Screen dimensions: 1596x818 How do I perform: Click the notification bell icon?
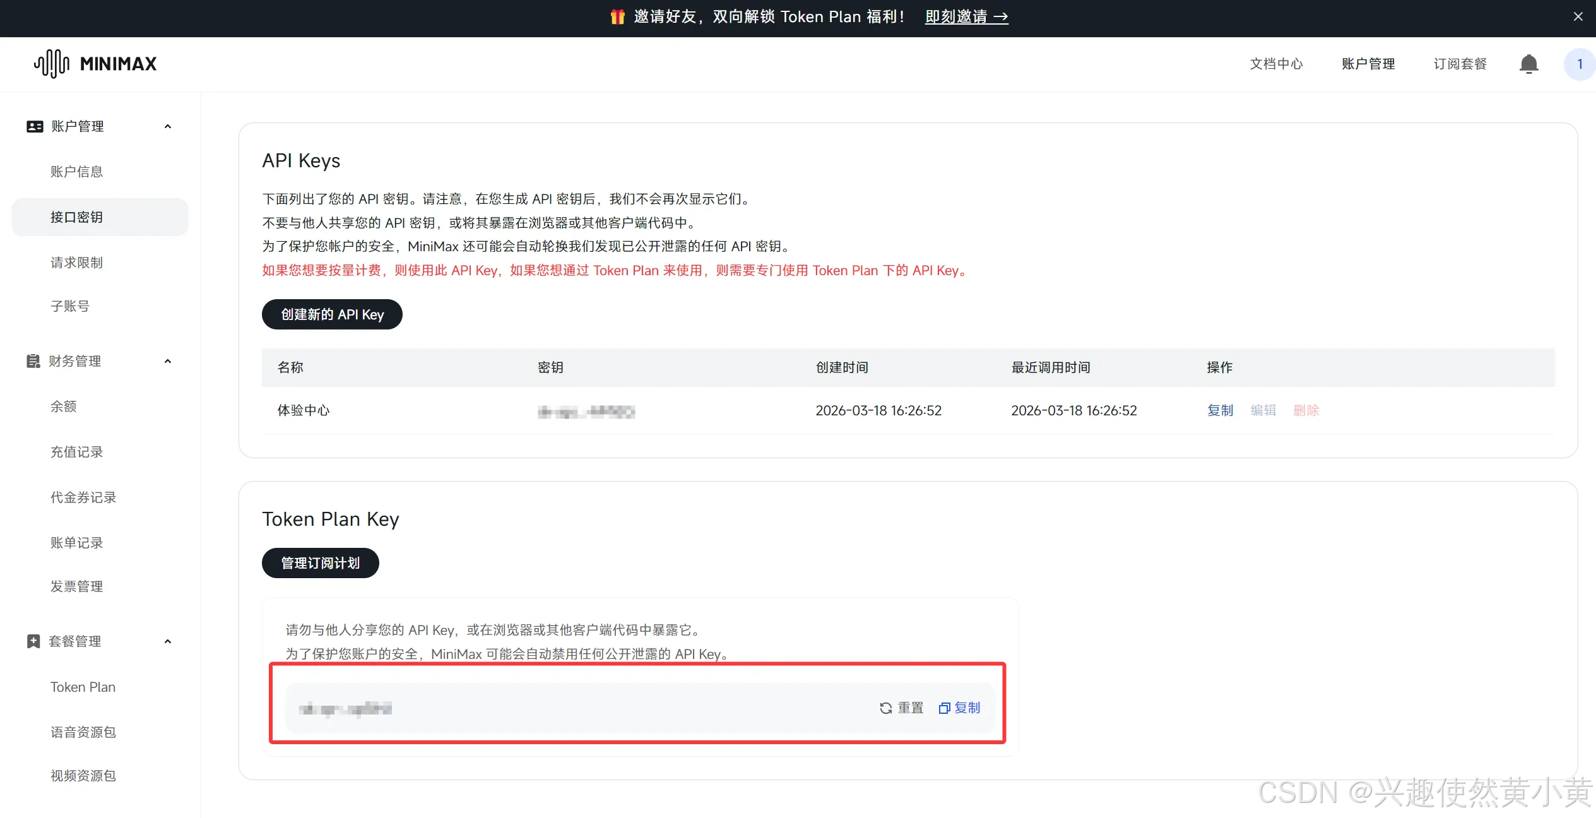coord(1528,64)
